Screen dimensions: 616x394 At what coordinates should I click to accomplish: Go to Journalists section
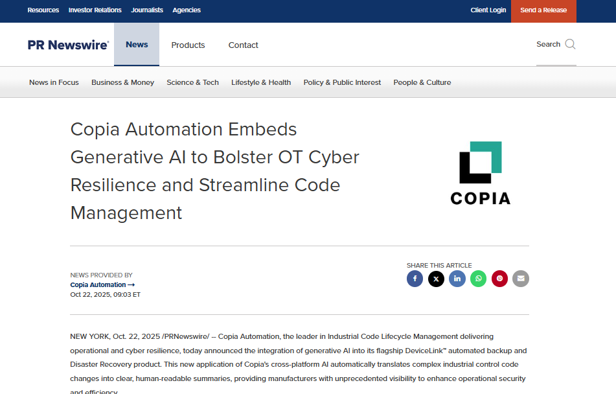coord(147,10)
